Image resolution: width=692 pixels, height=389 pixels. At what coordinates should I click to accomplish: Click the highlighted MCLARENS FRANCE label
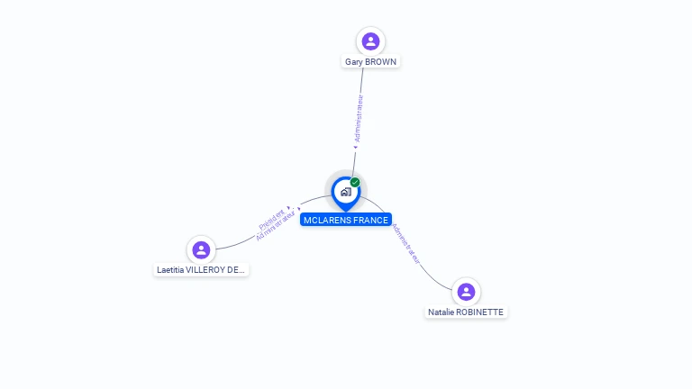(346, 220)
